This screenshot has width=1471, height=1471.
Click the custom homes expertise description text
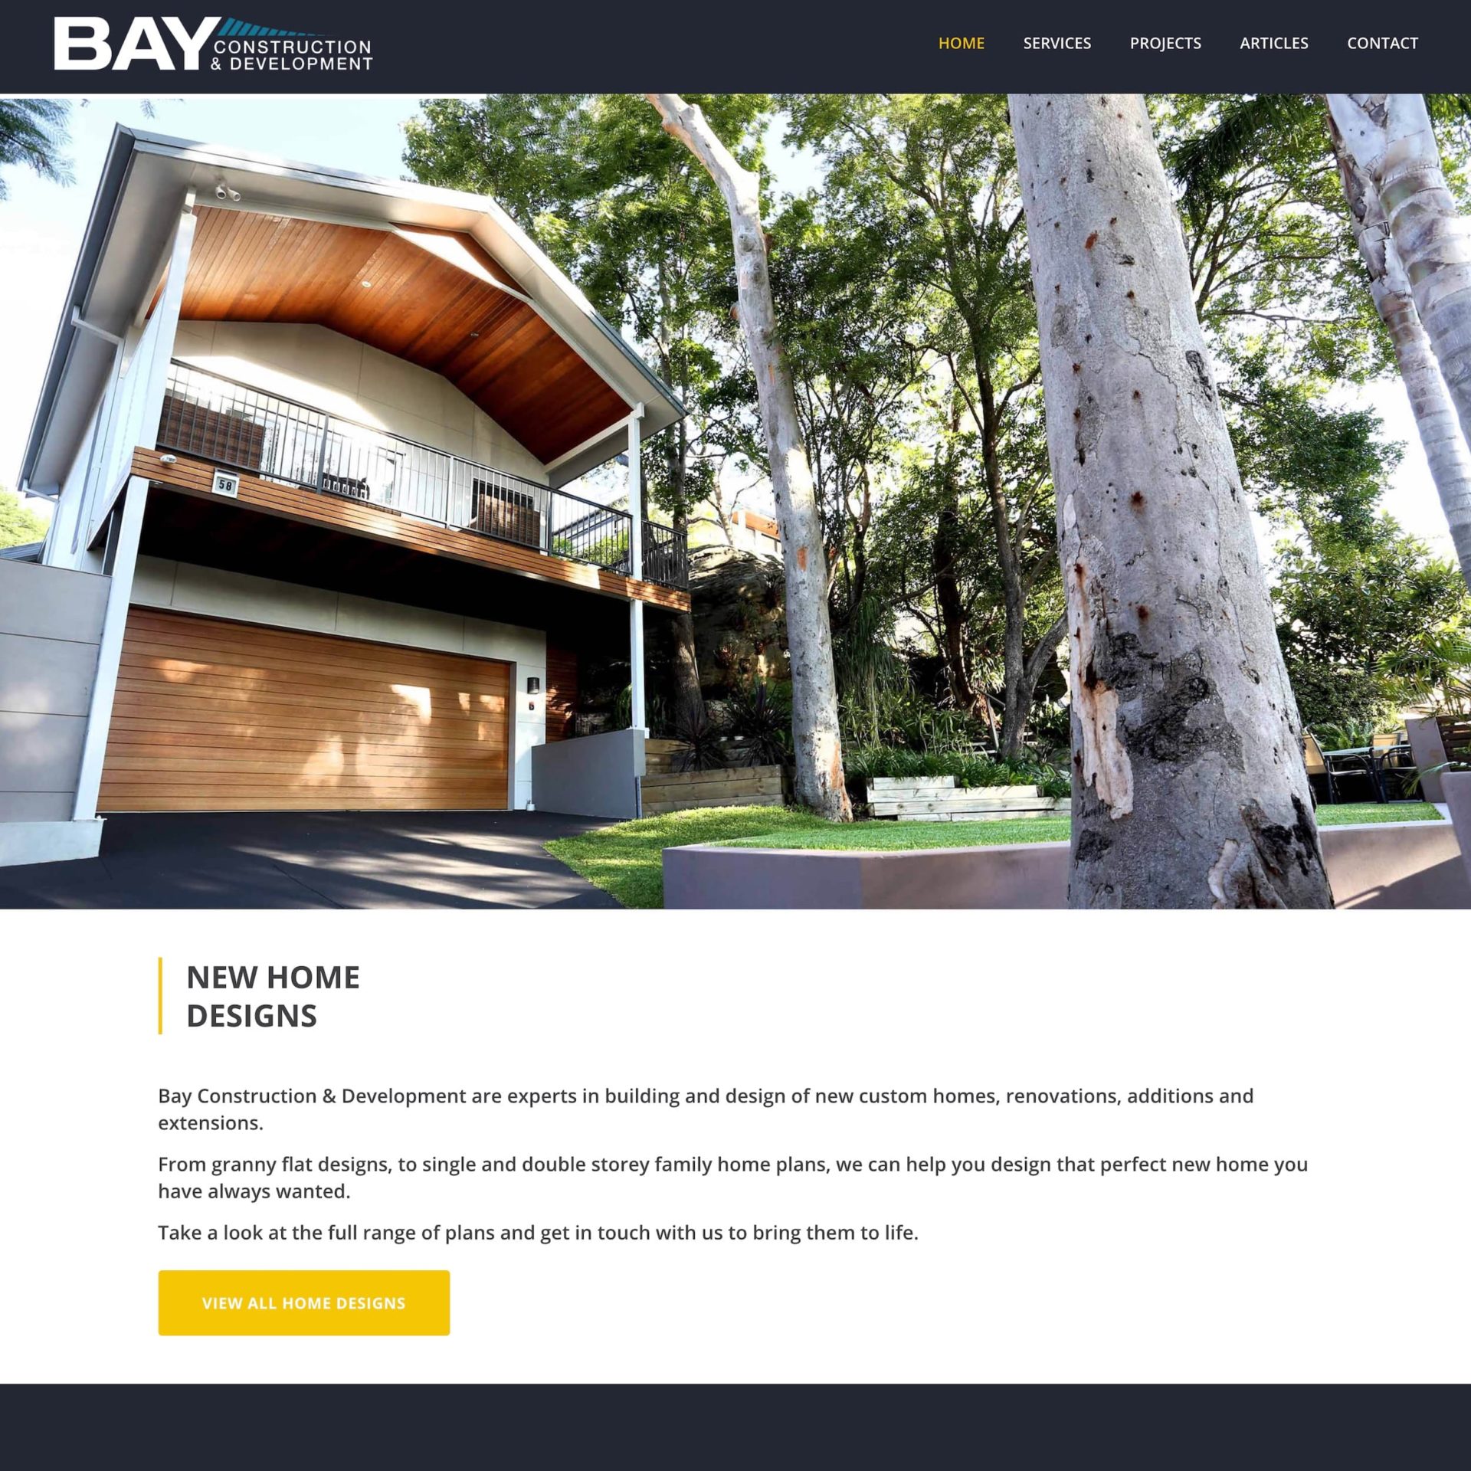pos(706,1109)
